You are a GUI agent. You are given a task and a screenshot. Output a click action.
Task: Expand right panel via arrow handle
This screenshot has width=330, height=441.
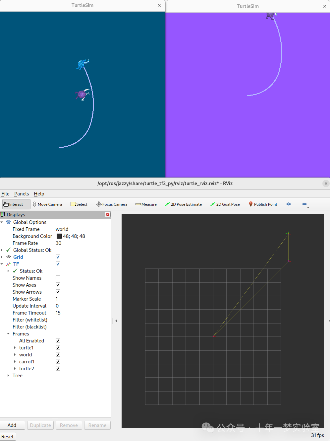pyautogui.click(x=329, y=321)
